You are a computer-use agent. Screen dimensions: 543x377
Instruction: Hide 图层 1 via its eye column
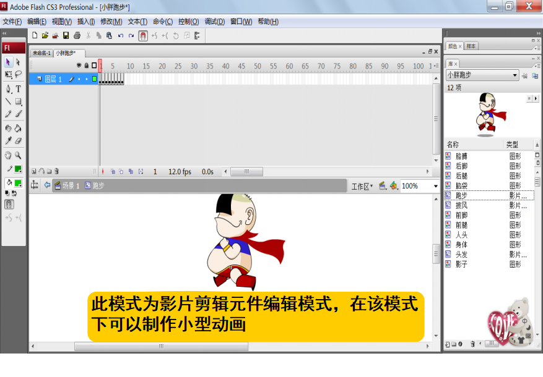tap(79, 78)
